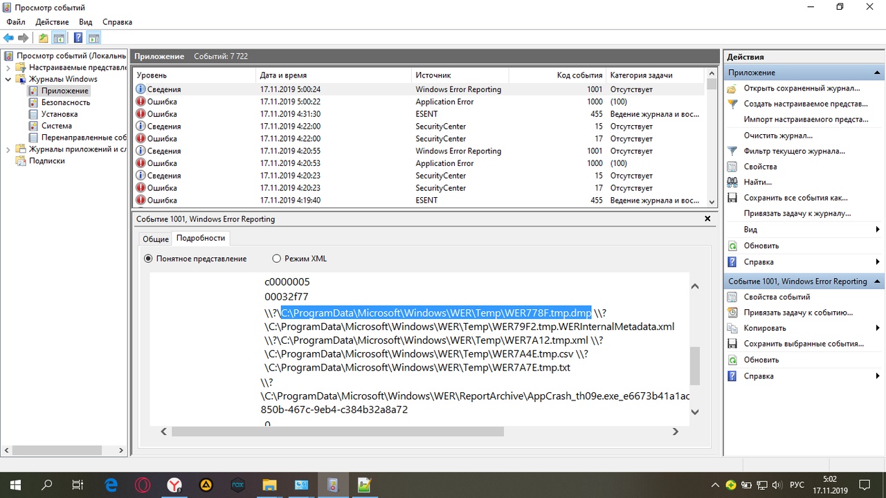This screenshot has height=498, width=886.
Task: Expand "Справка" submenu under the Приложение actions
Action: tap(878, 262)
